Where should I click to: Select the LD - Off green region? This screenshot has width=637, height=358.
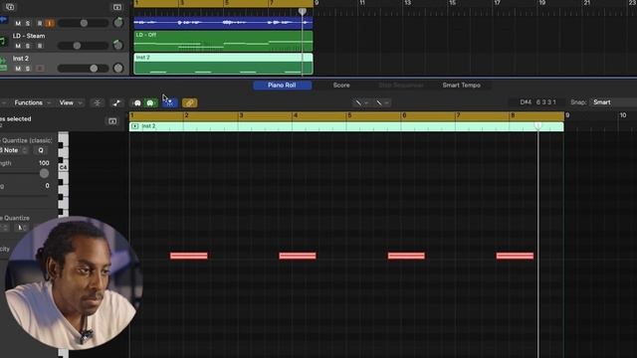(x=223, y=42)
